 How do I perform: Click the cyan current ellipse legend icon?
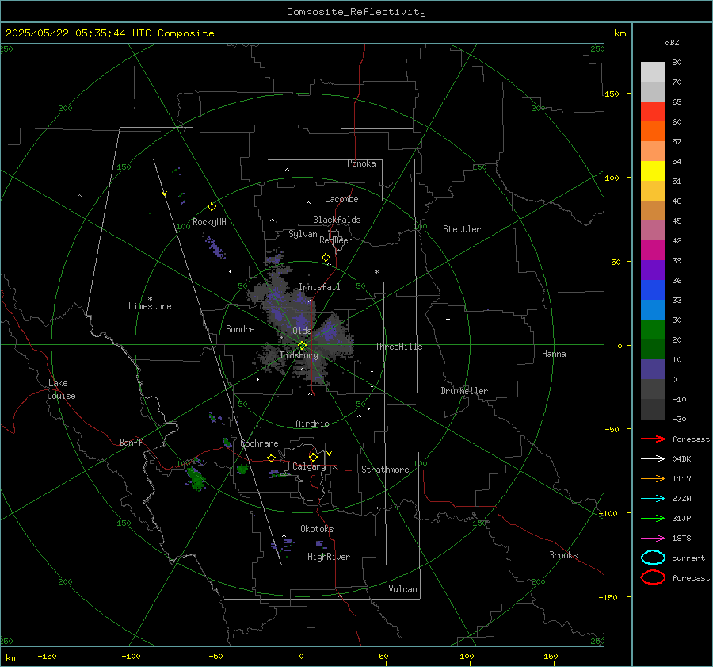(653, 558)
